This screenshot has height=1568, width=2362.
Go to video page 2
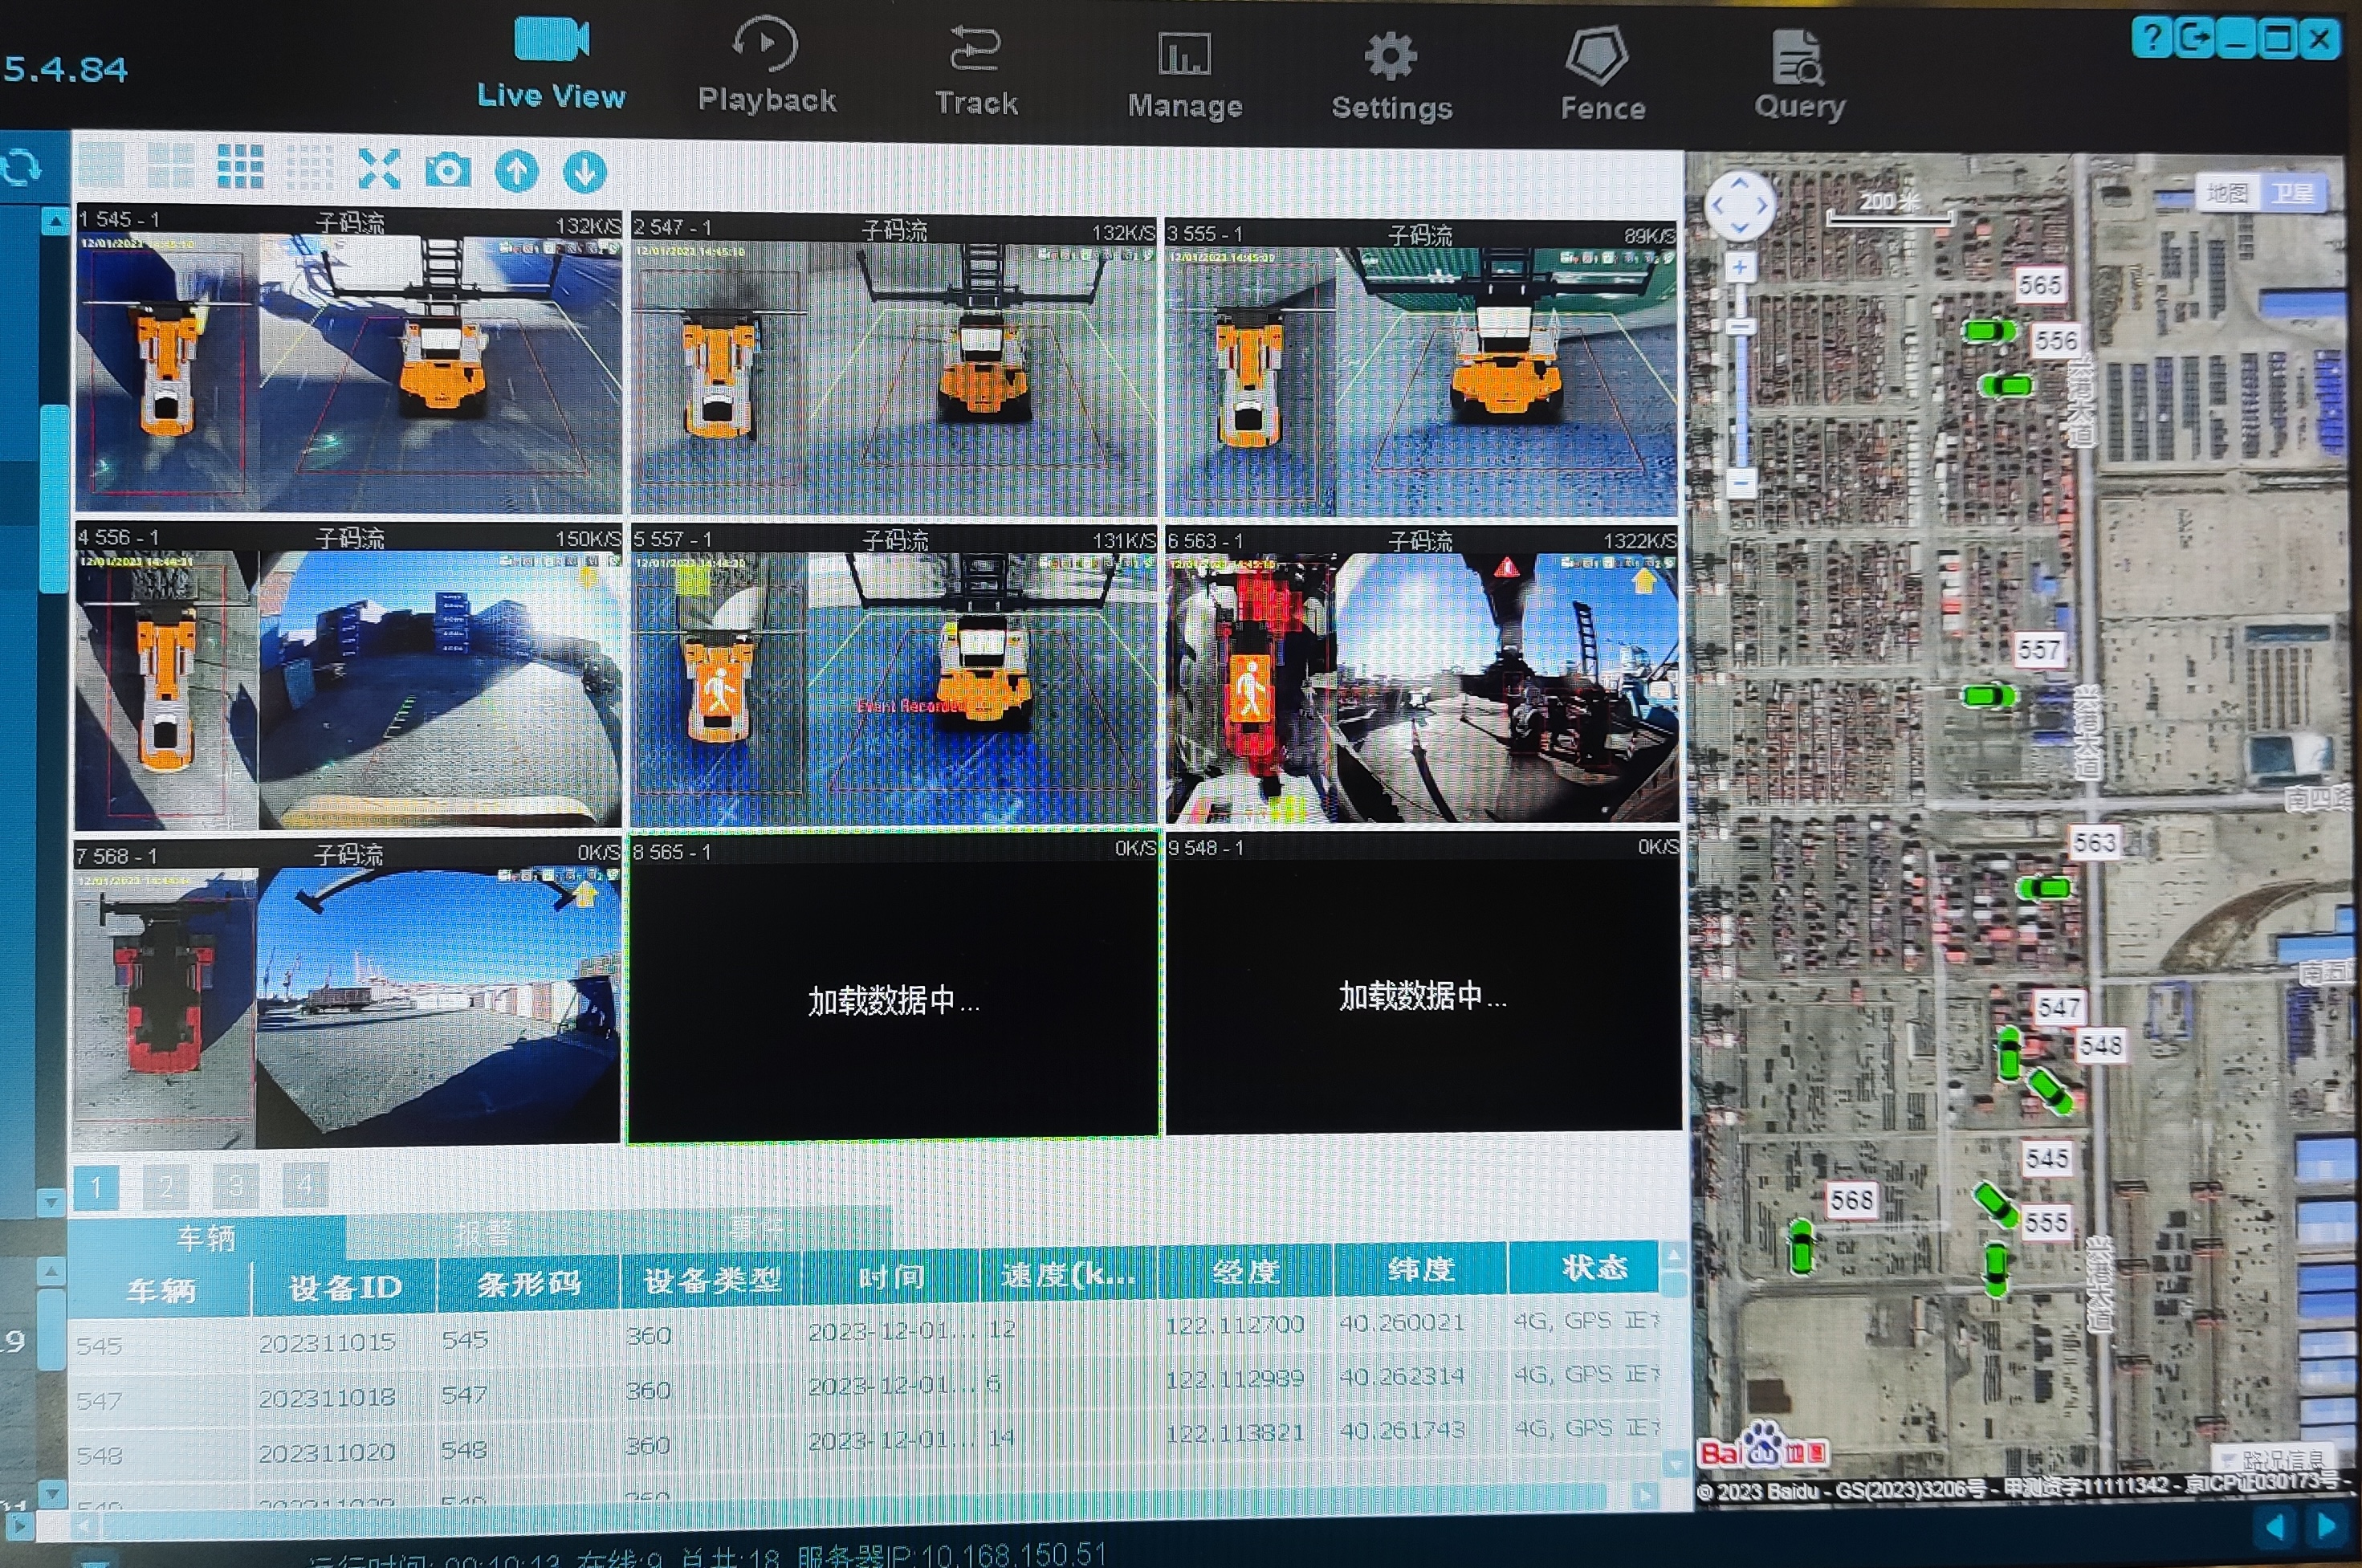[166, 1187]
